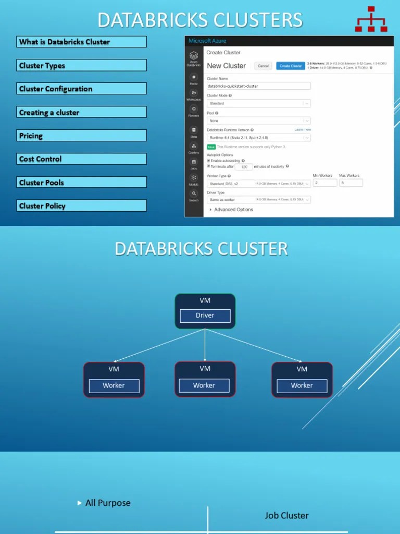400x534 pixels.
Task: Click the Microsoft Azure header title
Action: [x=207, y=41]
